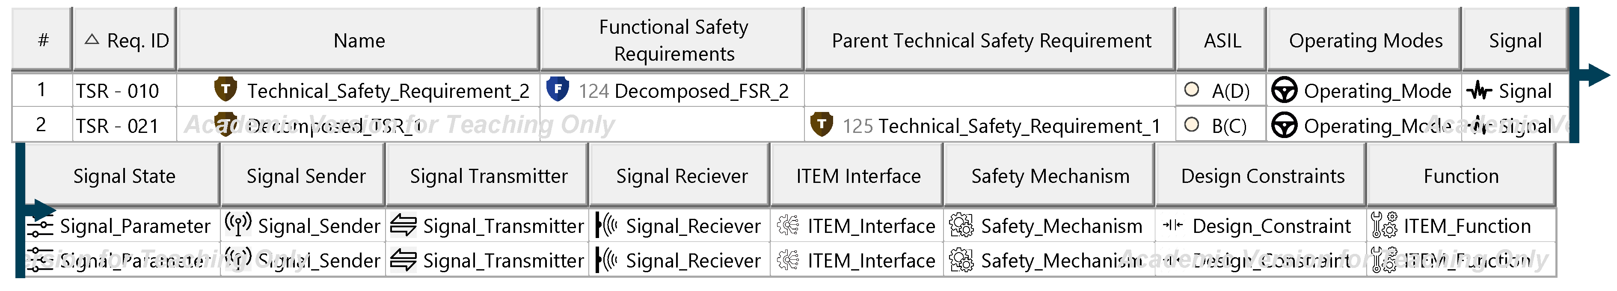
Task: Click the Name column header
Action: [x=359, y=41]
